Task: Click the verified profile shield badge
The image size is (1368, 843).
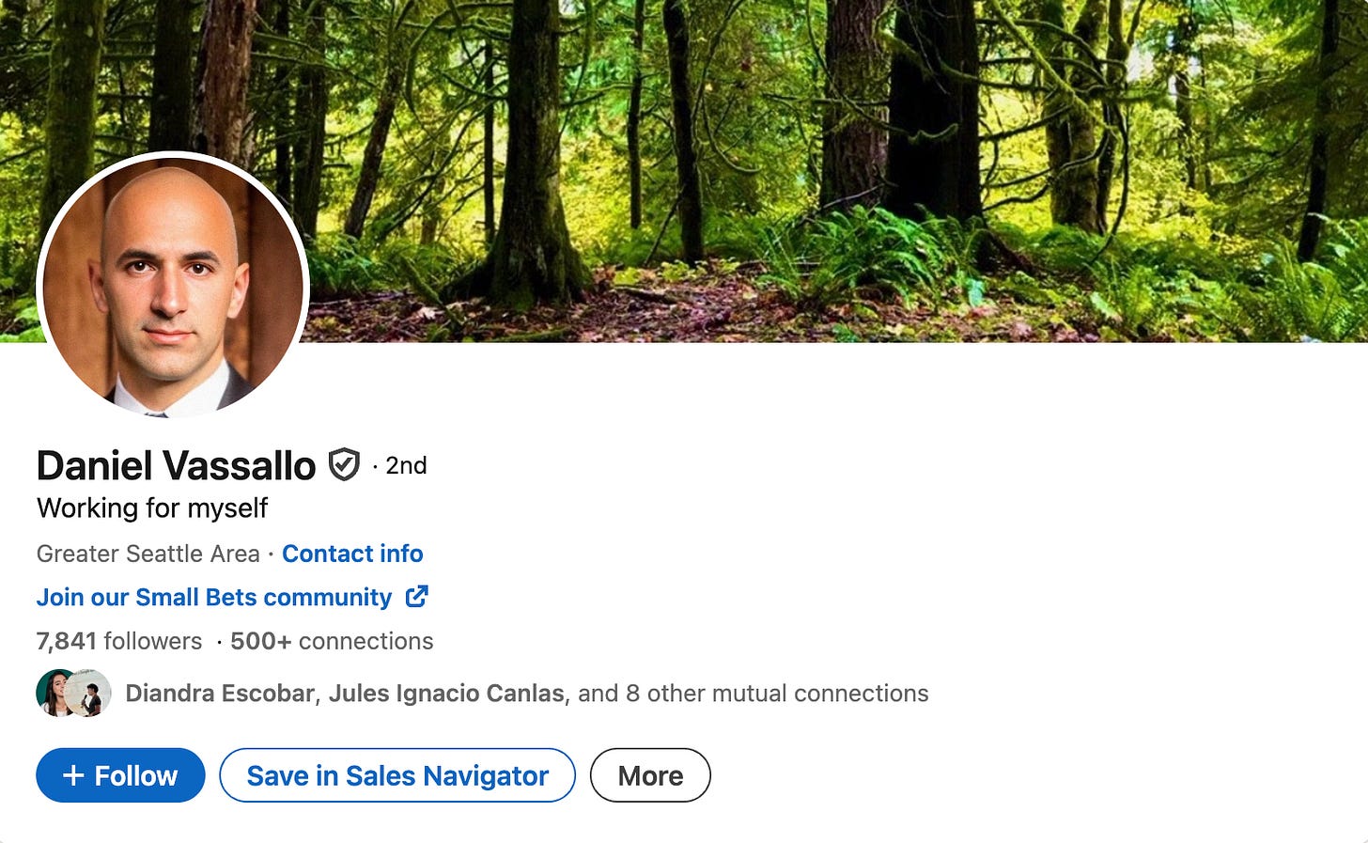Action: [x=346, y=463]
